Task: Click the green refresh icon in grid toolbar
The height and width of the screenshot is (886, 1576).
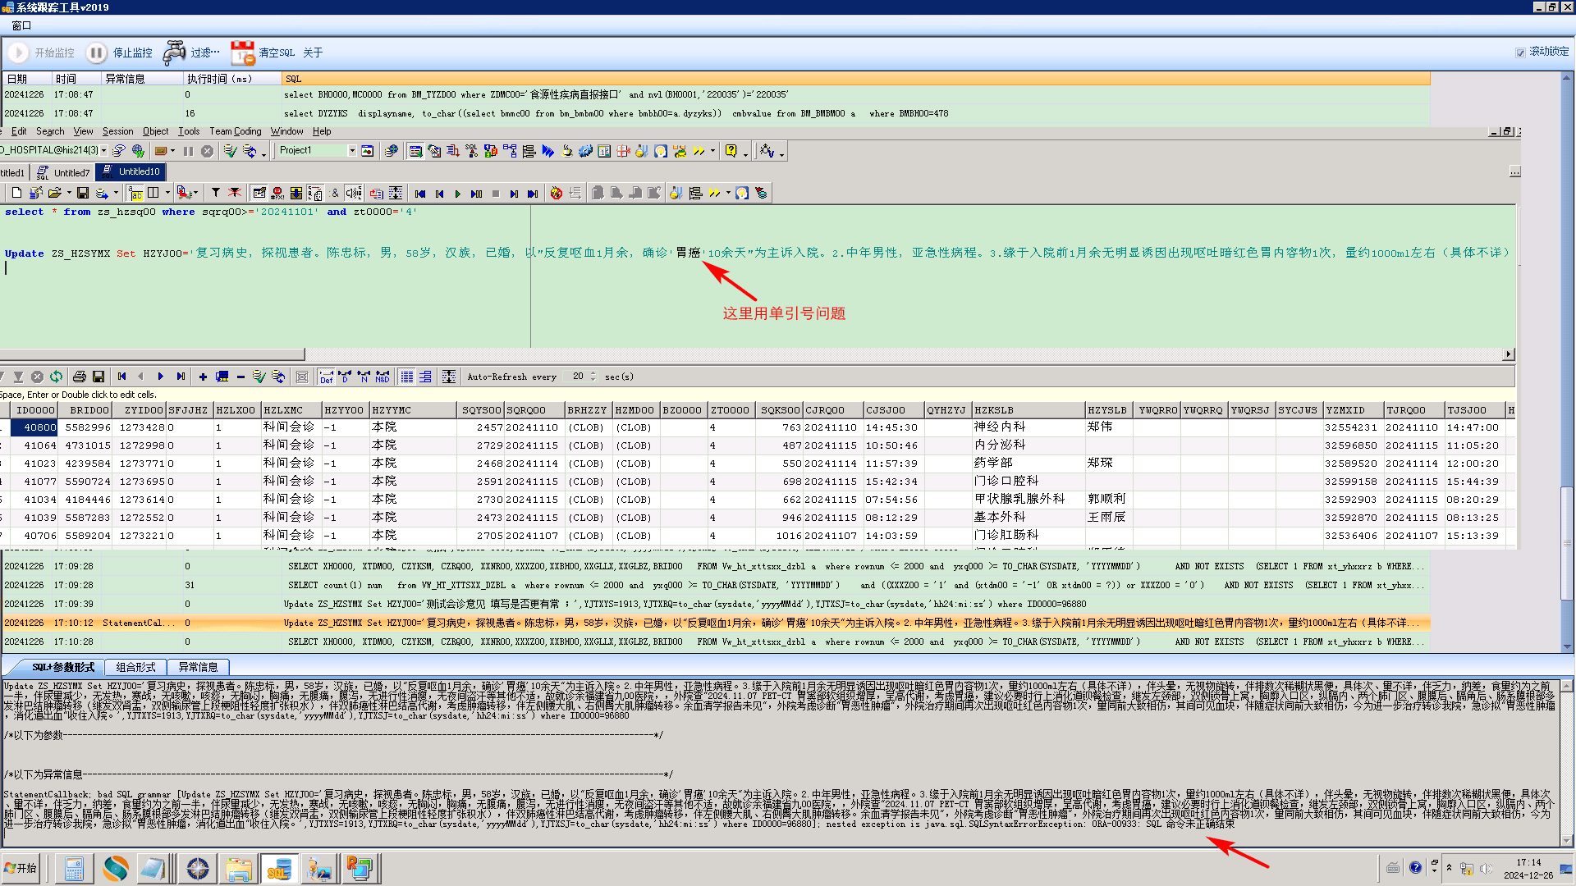Action: click(x=56, y=377)
